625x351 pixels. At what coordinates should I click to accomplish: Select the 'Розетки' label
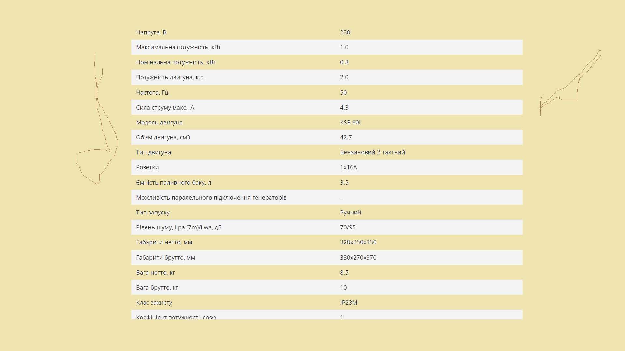coord(147,167)
